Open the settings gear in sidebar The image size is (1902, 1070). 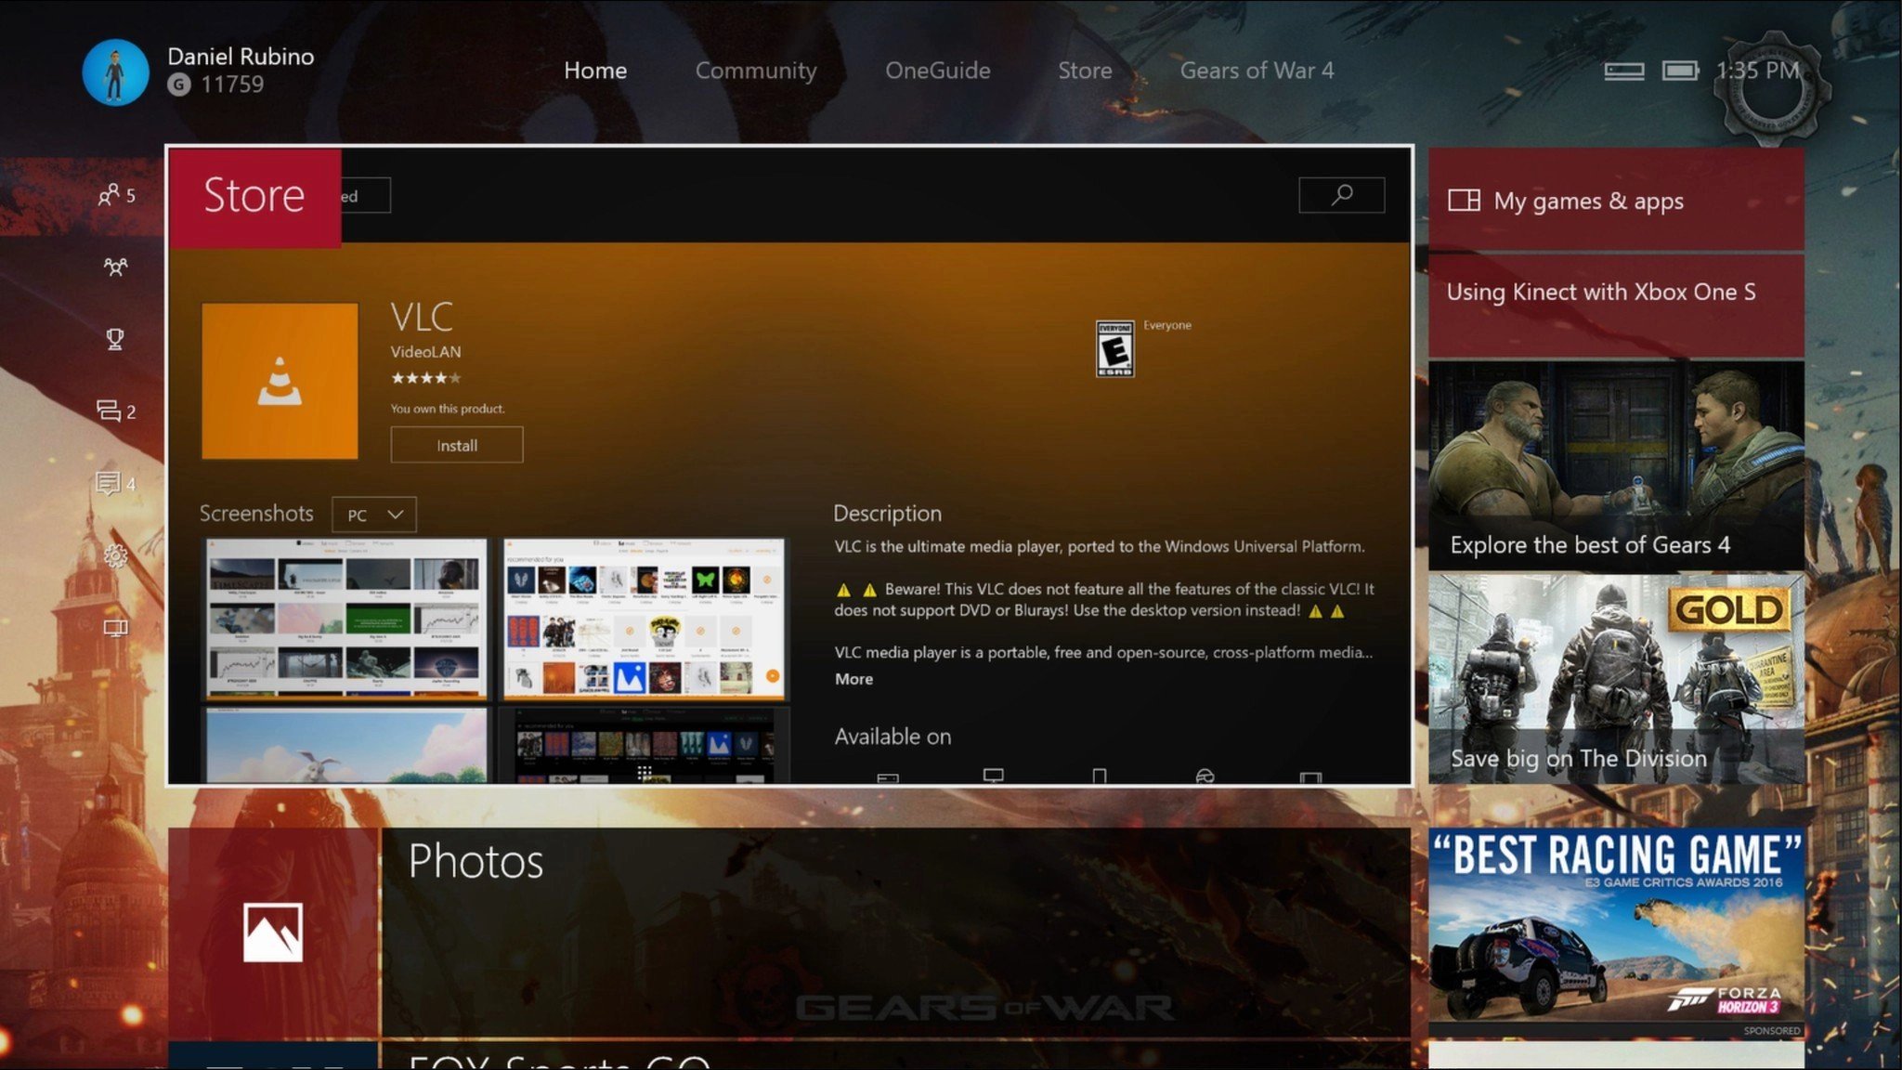pyautogui.click(x=115, y=555)
